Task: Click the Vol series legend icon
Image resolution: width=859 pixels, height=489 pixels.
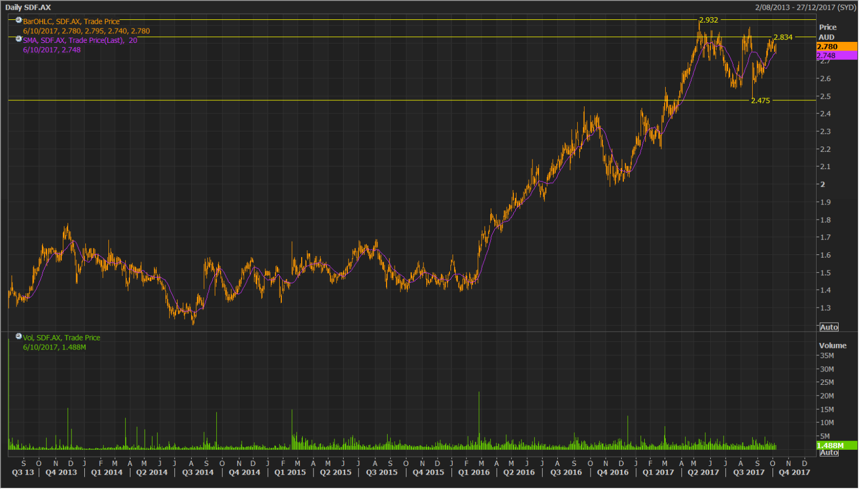Action: (x=19, y=337)
